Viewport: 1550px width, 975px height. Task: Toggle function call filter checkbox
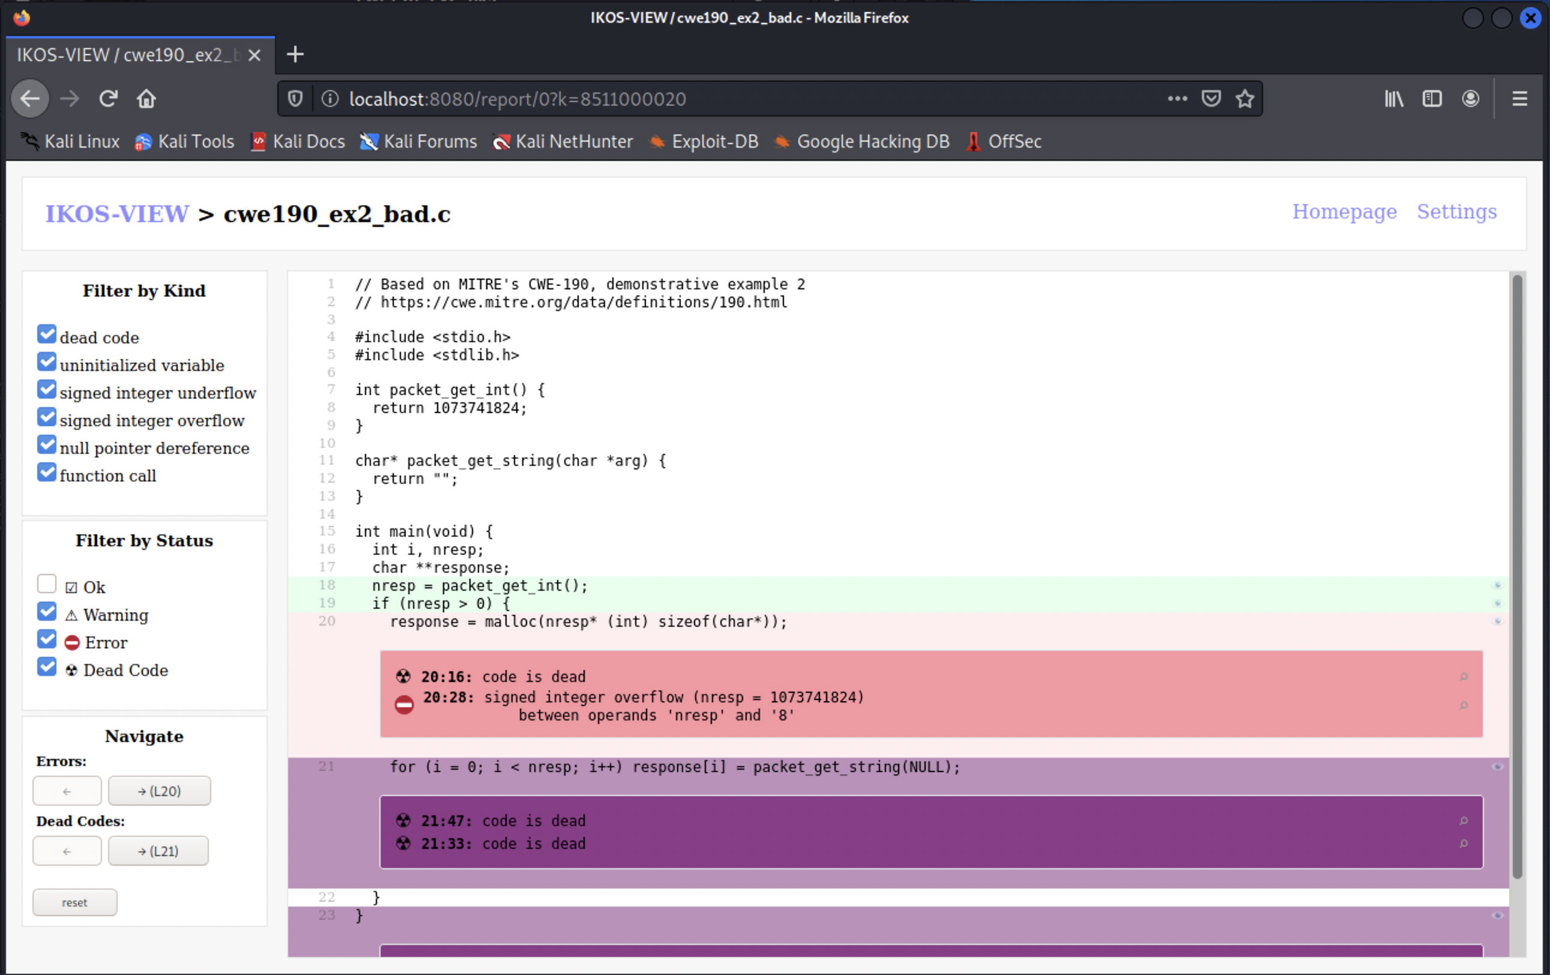pos(46,472)
